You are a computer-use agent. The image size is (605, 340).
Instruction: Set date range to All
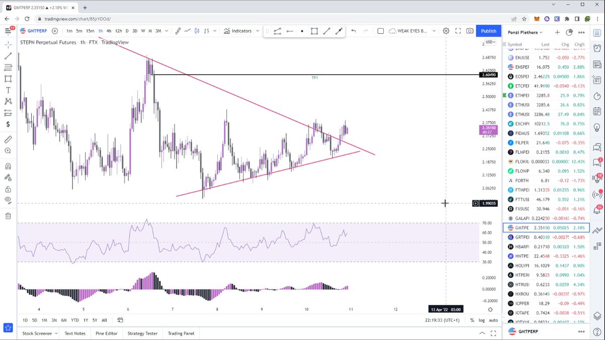pos(104,320)
